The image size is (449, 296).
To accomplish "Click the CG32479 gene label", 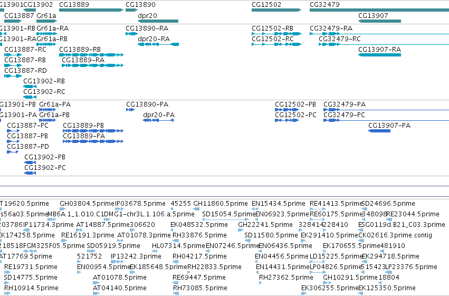I will pos(324,5).
